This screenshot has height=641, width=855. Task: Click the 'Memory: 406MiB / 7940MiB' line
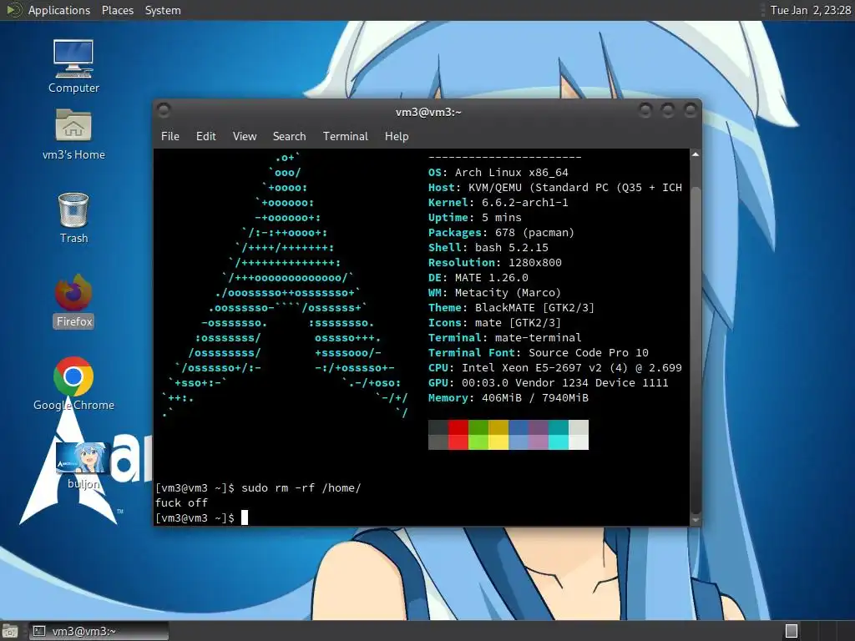[508, 398]
